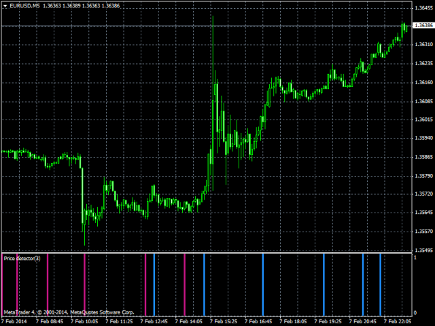Click the tallest green spike candle's upper wick
The width and height of the screenshot is (435, 326).
213,27
